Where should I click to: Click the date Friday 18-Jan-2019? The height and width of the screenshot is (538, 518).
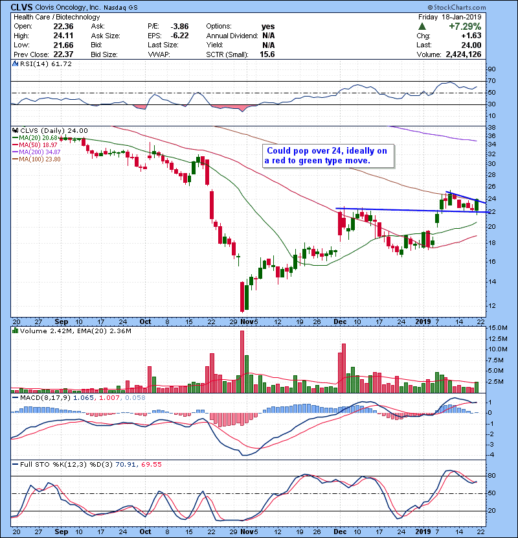click(450, 17)
